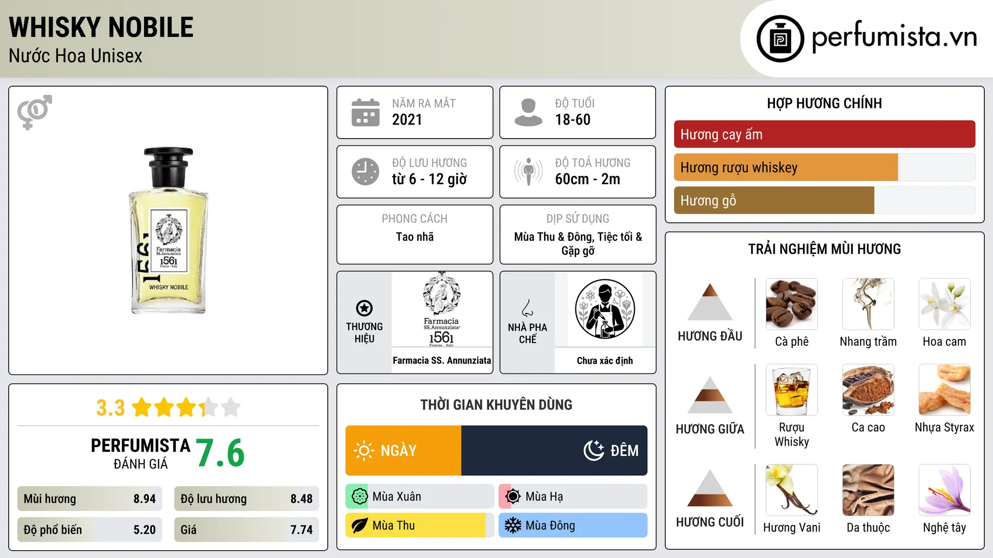The height and width of the screenshot is (558, 993).
Task: Select the Hoa cam note image
Action: 945,304
